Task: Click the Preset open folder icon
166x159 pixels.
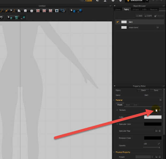Action: tap(156, 157)
